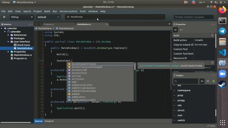
Task: Open the Help menu
Action: click(x=103, y=11)
